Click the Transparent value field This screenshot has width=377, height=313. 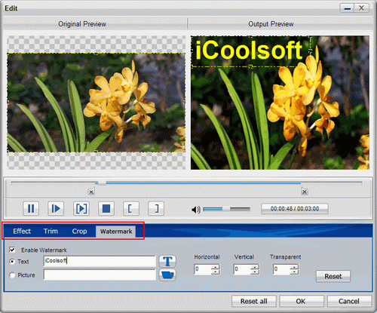click(x=282, y=269)
